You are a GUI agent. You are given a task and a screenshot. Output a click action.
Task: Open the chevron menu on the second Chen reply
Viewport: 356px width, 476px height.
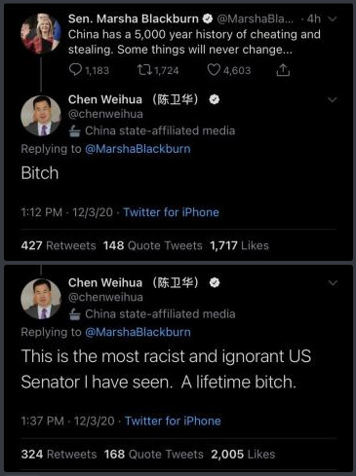coord(333,283)
